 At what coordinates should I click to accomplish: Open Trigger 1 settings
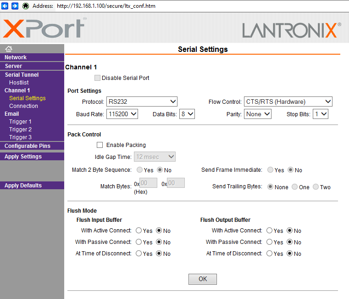click(x=20, y=122)
